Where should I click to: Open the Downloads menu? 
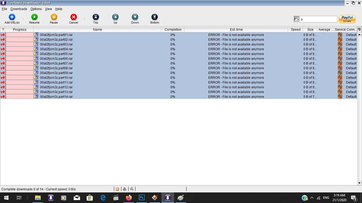click(19, 9)
